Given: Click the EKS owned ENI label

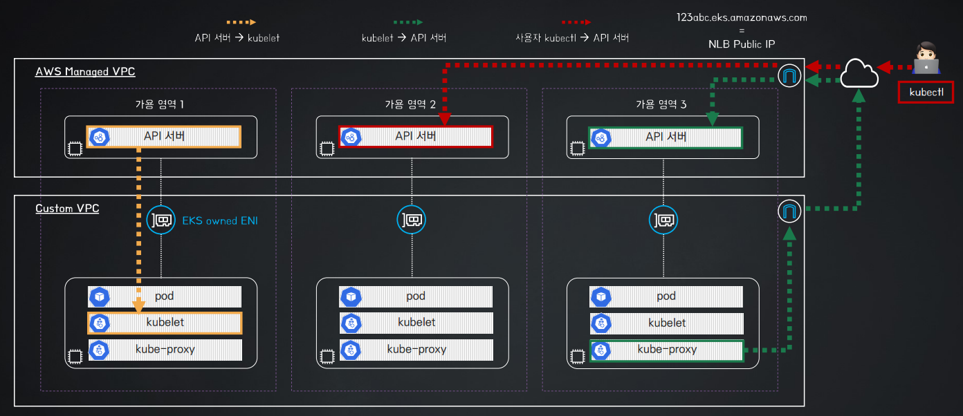Looking at the screenshot, I should (220, 221).
